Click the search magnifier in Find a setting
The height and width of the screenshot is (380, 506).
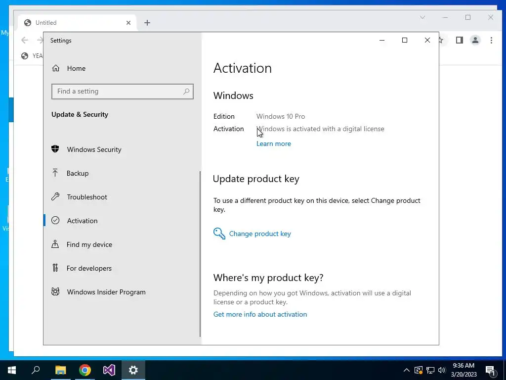[x=186, y=92]
